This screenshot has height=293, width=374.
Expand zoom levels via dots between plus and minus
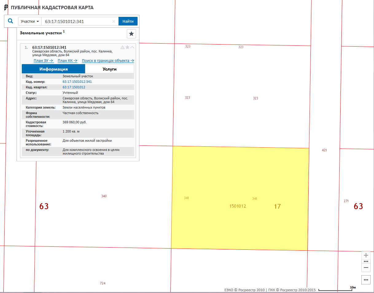[366, 261]
